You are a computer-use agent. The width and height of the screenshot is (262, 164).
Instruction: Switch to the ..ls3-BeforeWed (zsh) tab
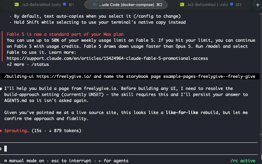tap(40, 5)
